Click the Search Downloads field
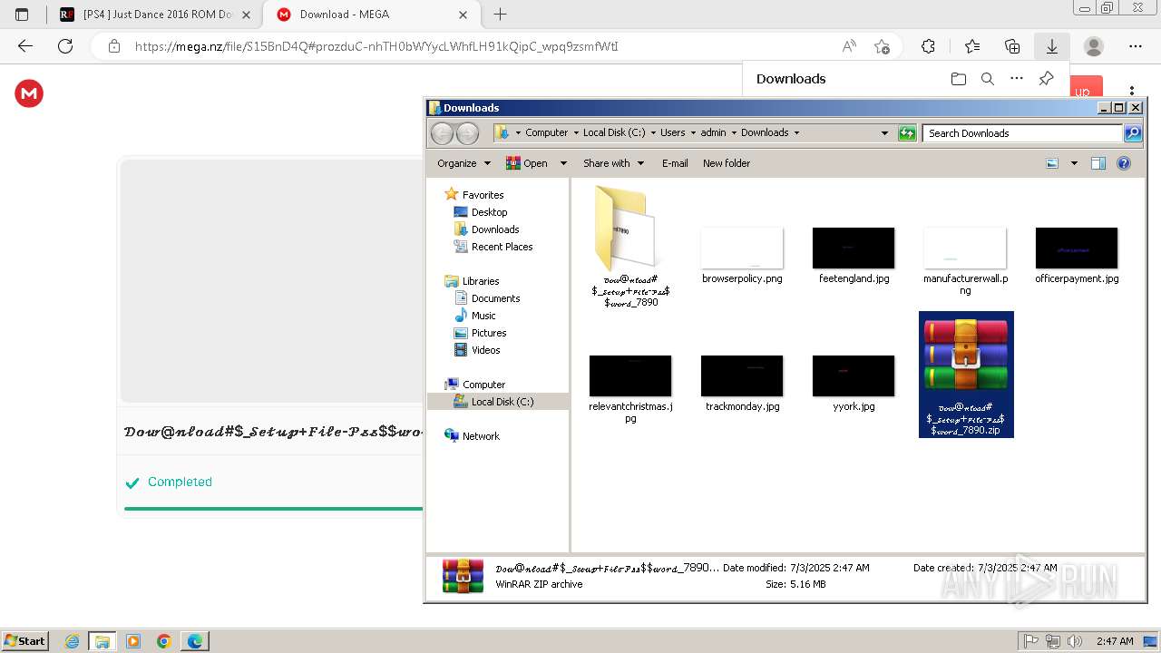Image resolution: width=1161 pixels, height=653 pixels. (x=1023, y=133)
